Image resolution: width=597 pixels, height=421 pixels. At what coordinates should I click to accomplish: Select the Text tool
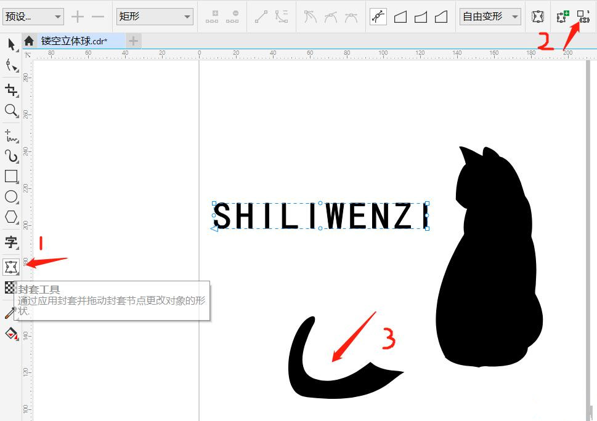(10, 243)
